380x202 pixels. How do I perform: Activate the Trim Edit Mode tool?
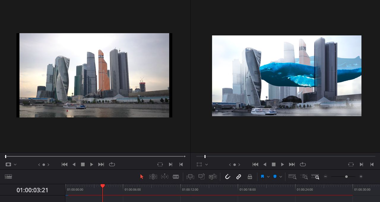(153, 177)
